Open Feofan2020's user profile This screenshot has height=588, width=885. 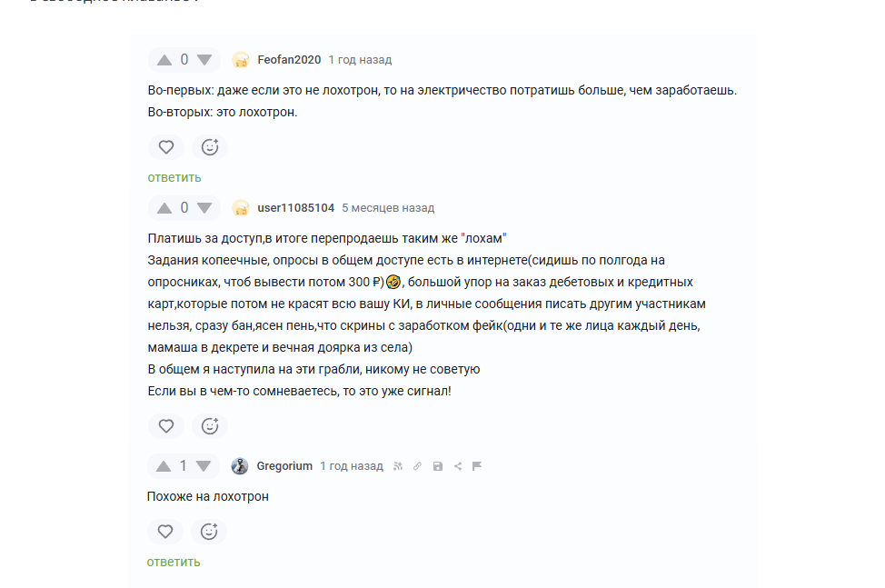pos(289,60)
